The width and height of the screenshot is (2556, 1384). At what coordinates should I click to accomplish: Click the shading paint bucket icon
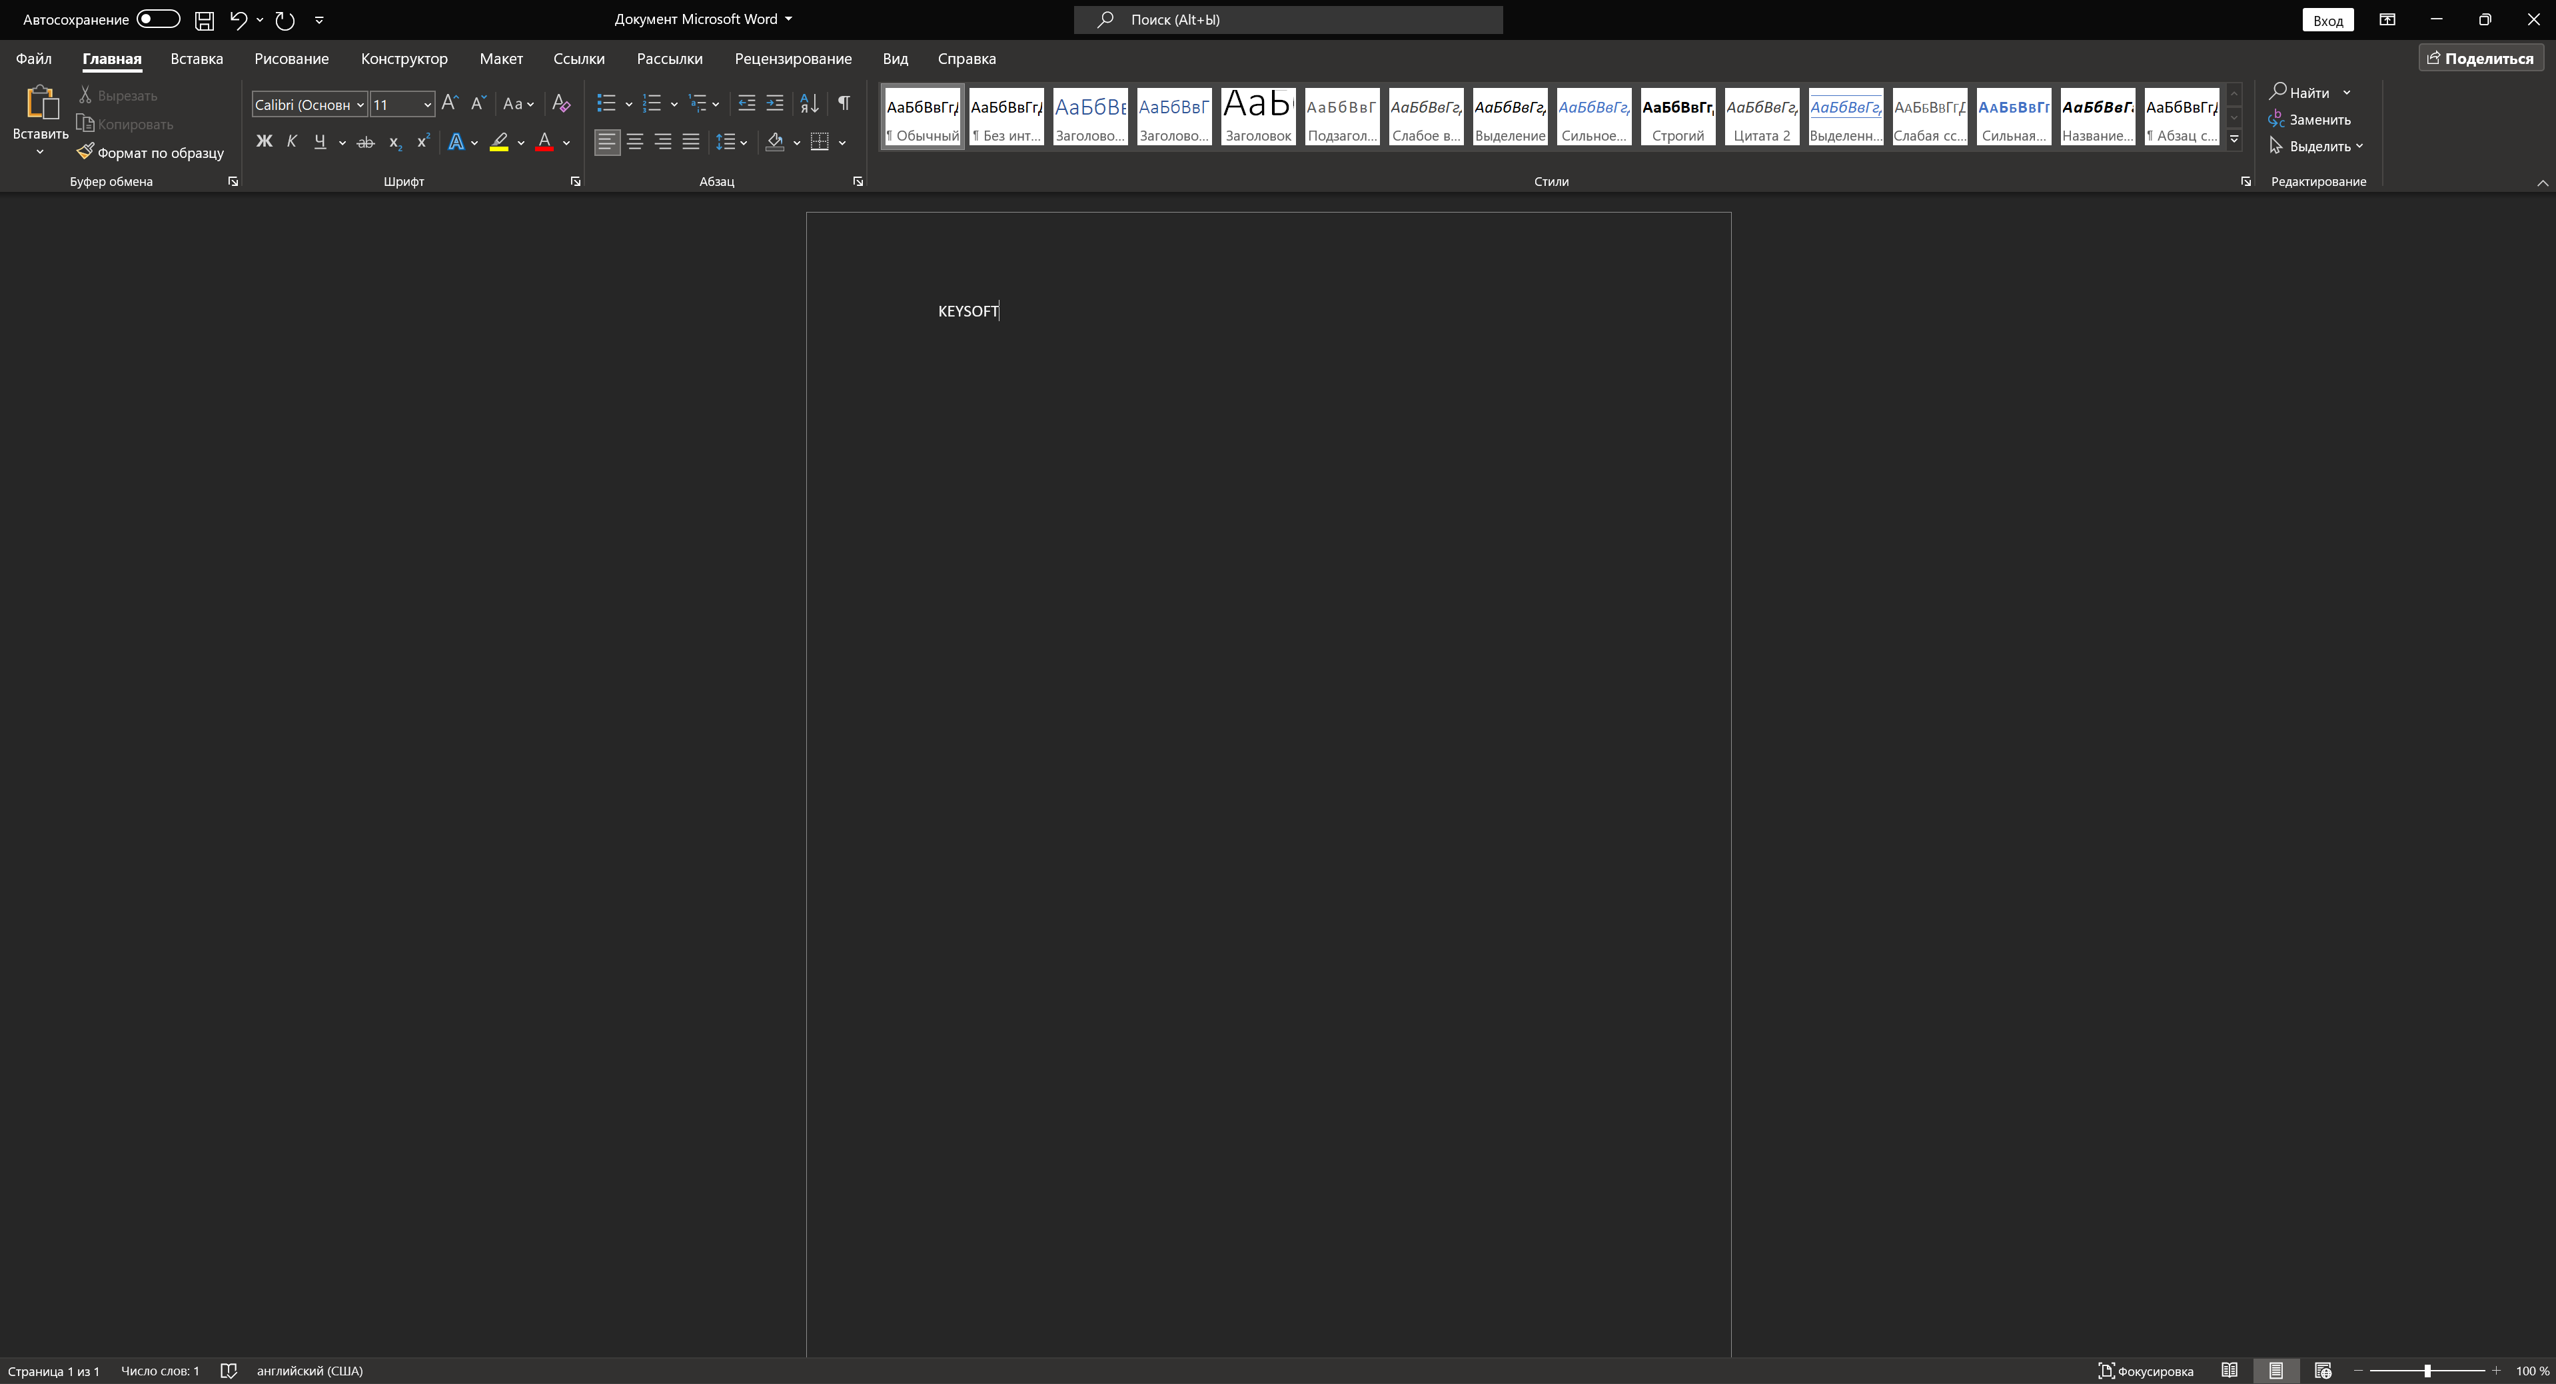tap(775, 142)
